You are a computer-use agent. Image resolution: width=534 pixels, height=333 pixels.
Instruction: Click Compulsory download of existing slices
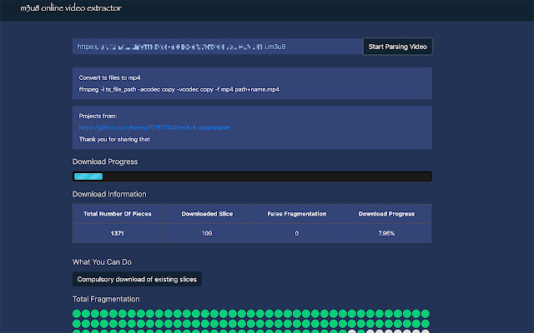point(137,279)
